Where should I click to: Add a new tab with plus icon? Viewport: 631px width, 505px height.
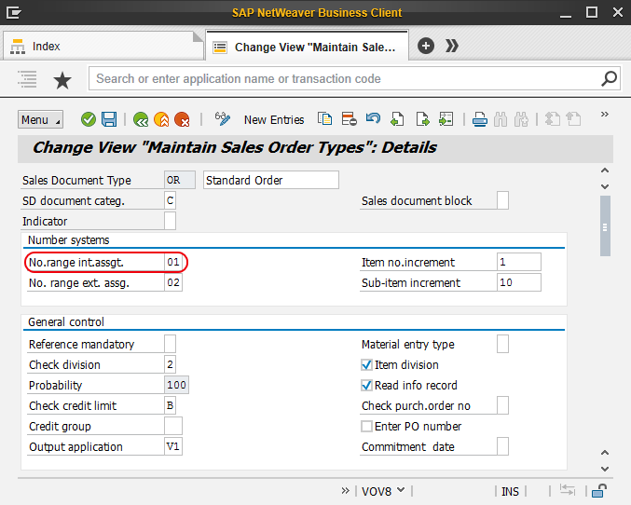(x=426, y=46)
